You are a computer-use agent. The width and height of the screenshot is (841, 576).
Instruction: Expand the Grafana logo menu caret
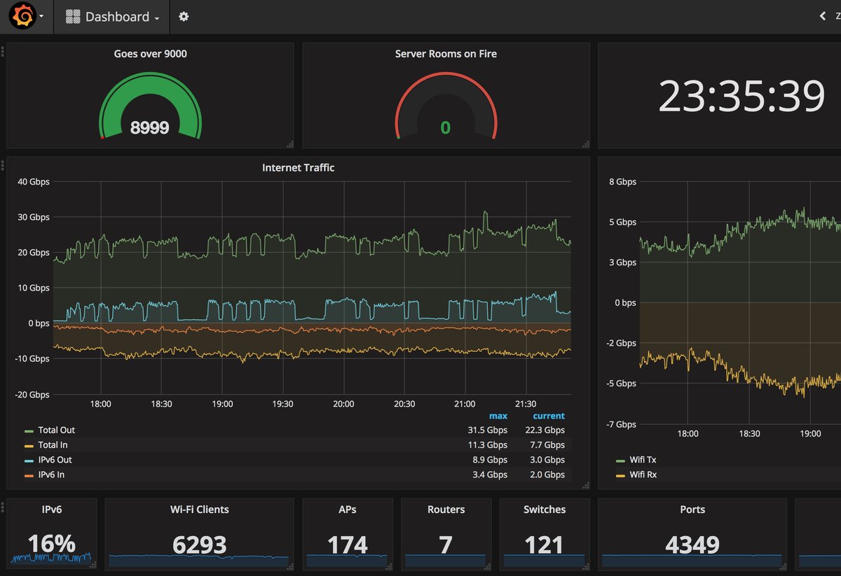41,17
